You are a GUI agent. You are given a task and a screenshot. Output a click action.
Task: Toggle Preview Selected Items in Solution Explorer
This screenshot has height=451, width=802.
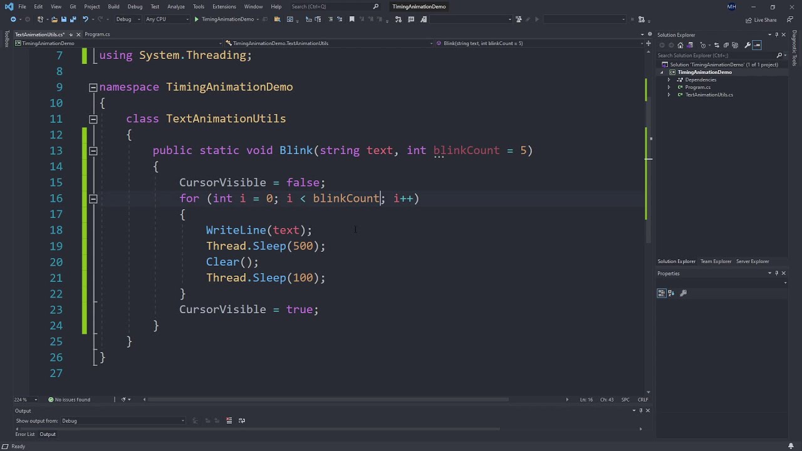coord(757,45)
